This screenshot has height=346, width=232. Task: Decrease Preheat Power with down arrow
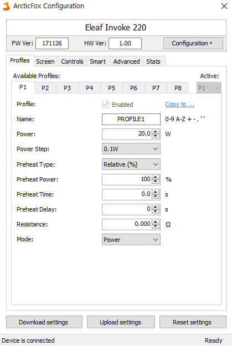156,182
